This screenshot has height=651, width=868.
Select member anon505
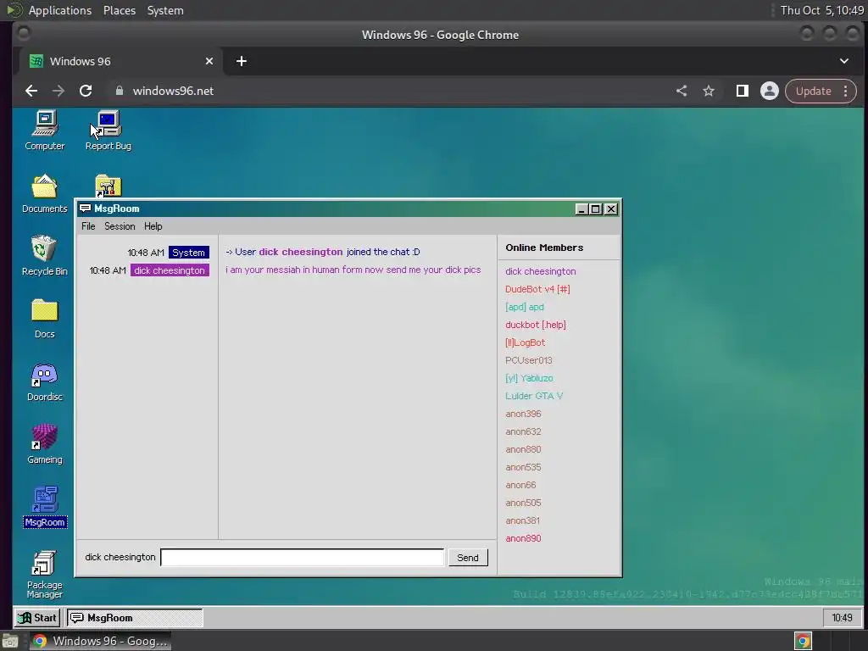click(523, 502)
